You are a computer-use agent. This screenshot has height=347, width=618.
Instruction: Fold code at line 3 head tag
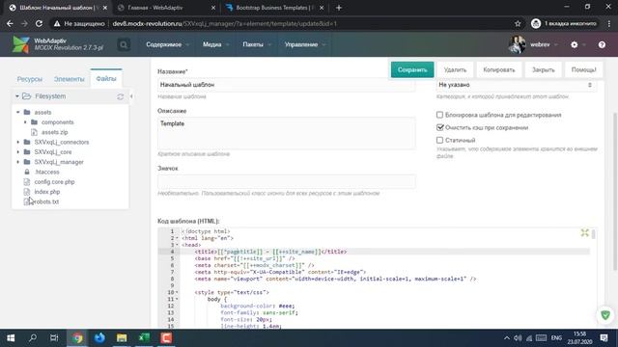click(177, 245)
